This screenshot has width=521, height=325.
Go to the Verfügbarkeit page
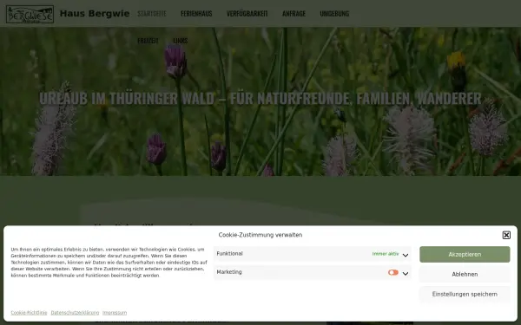coord(247,14)
